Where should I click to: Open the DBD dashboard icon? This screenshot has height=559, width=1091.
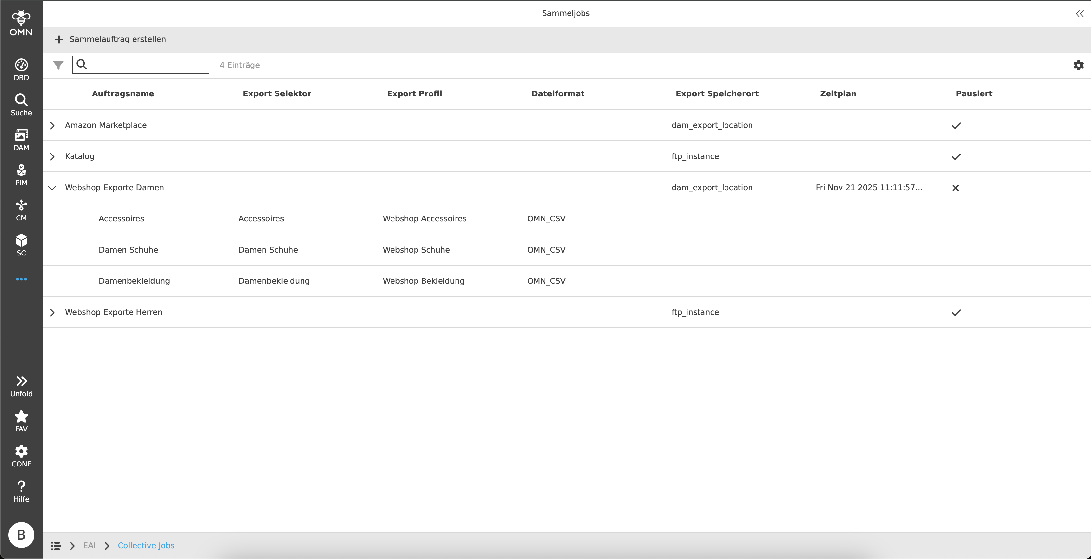[21, 69]
